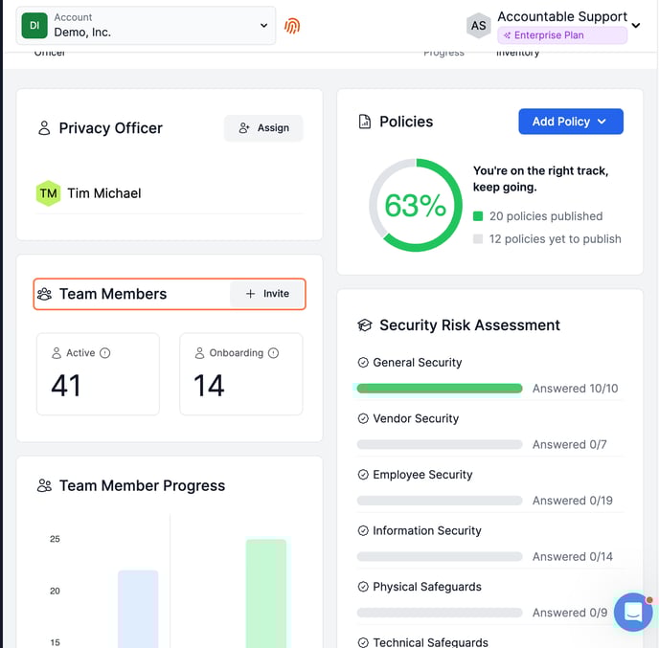Image resolution: width=659 pixels, height=648 pixels.
Task: Click the General Security progress bar
Action: (x=440, y=389)
